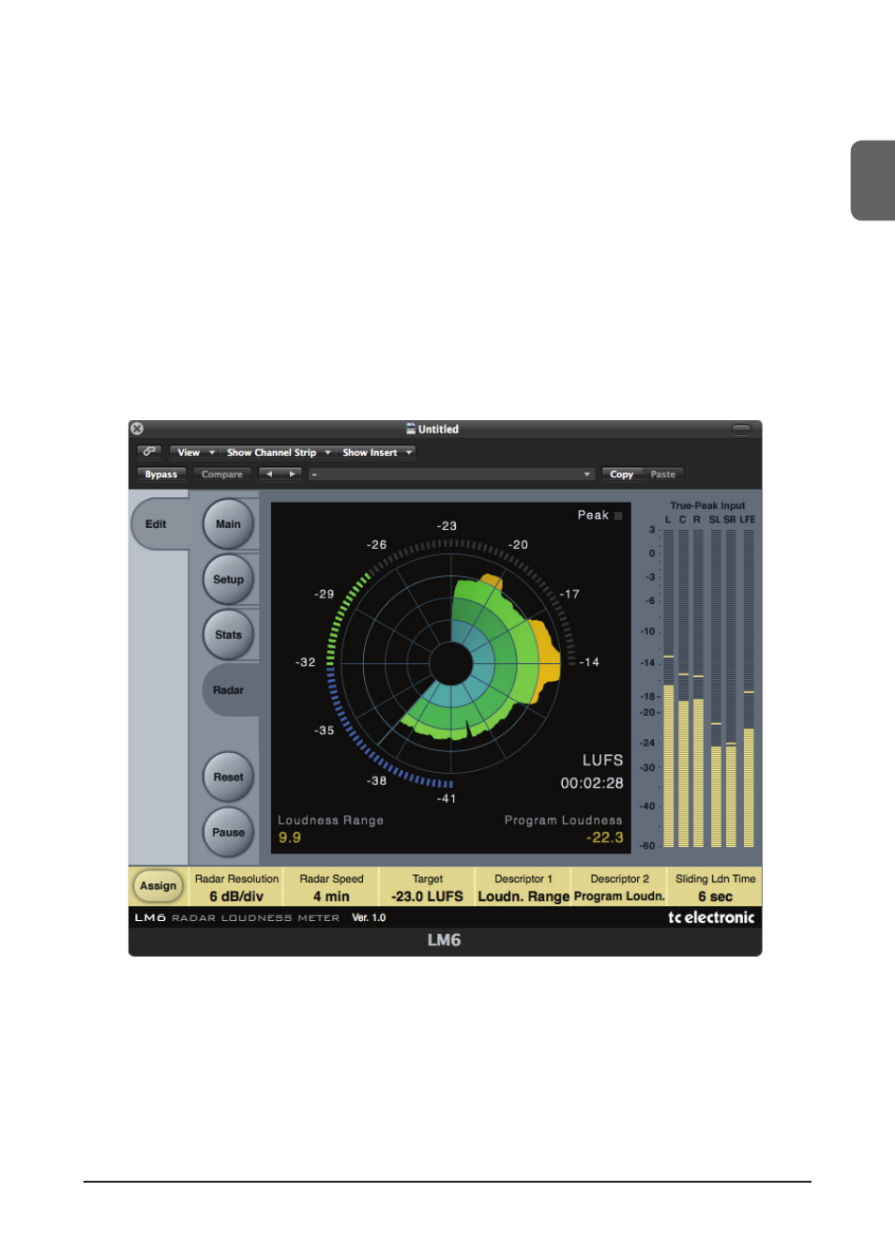Open the Setup page
This screenshot has height=1253, width=895.
pyautogui.click(x=228, y=580)
